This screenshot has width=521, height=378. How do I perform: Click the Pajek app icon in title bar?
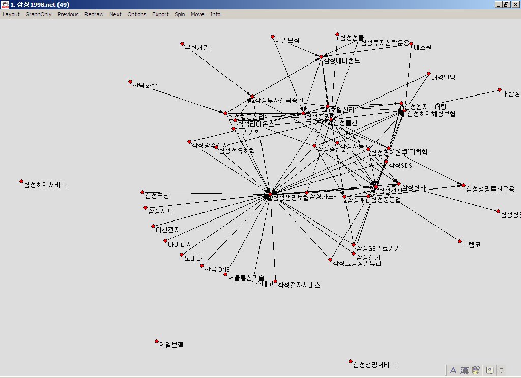5,4
